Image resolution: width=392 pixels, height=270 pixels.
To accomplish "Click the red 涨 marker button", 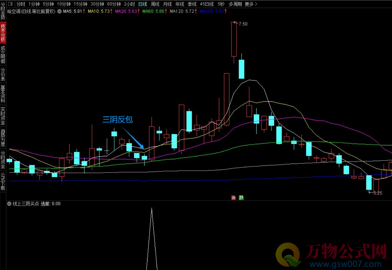I will [234, 198].
